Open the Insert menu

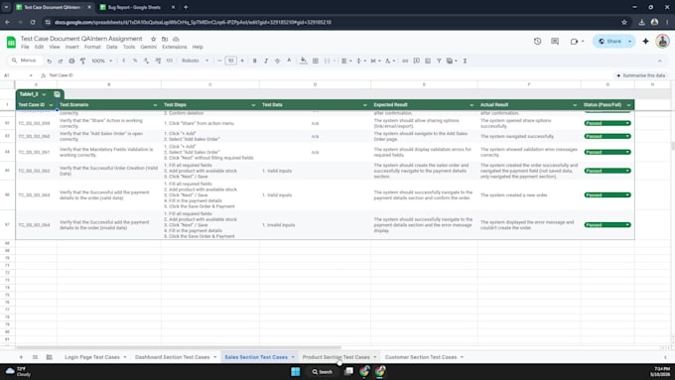[x=71, y=47]
